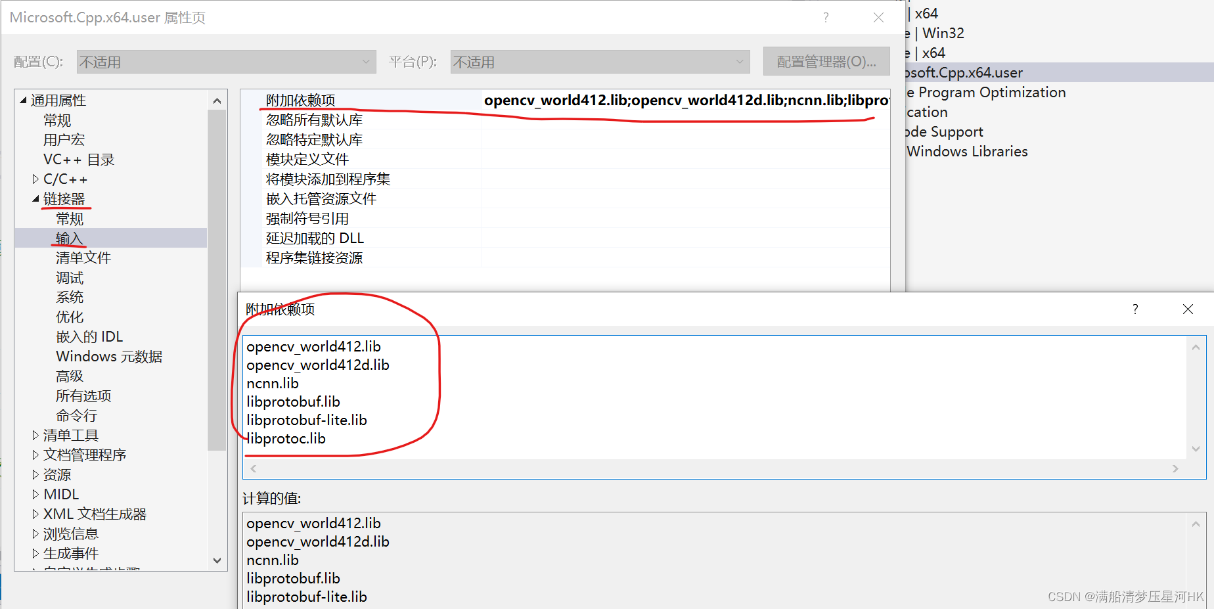Select the 用户宏 tree item
The height and width of the screenshot is (609, 1214).
click(x=64, y=140)
